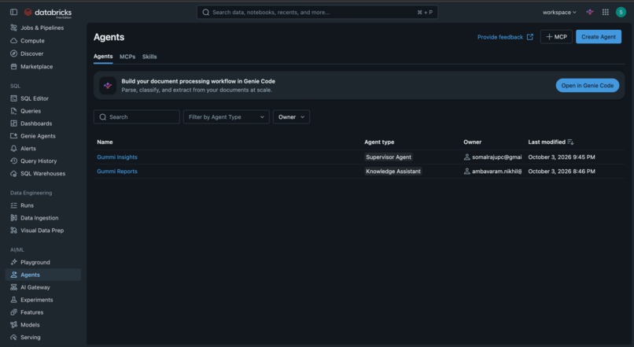634x347 pixels.
Task: Click the Supervisor Agent type tag
Action: tap(388, 157)
